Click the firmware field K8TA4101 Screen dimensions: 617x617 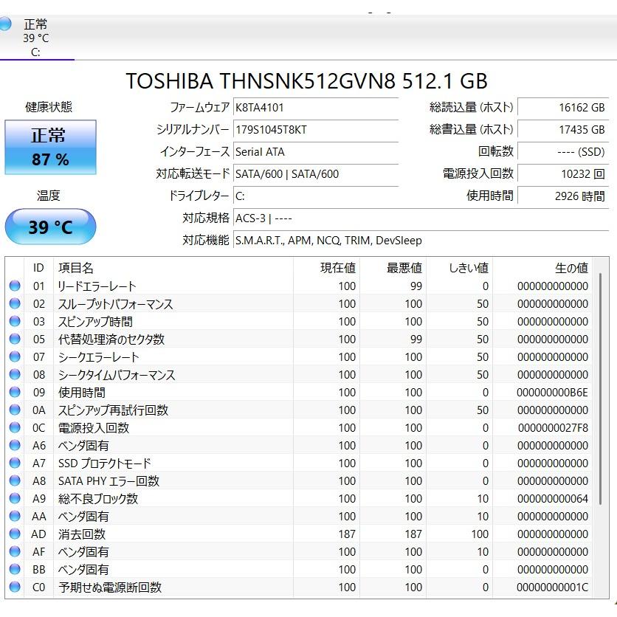pos(316,107)
